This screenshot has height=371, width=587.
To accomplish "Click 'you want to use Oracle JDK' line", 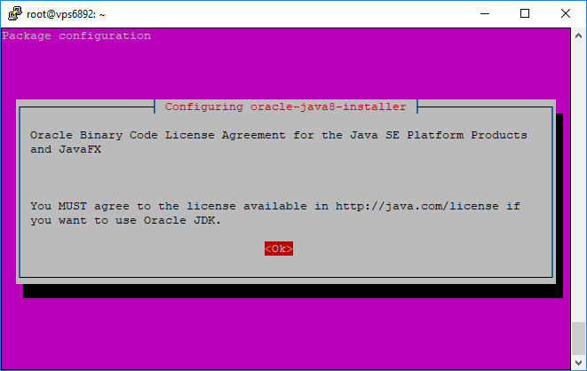I will click(x=124, y=220).
